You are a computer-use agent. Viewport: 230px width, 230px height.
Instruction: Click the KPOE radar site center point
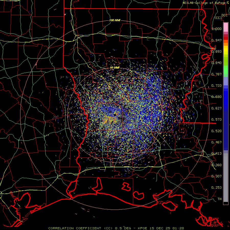(115, 115)
